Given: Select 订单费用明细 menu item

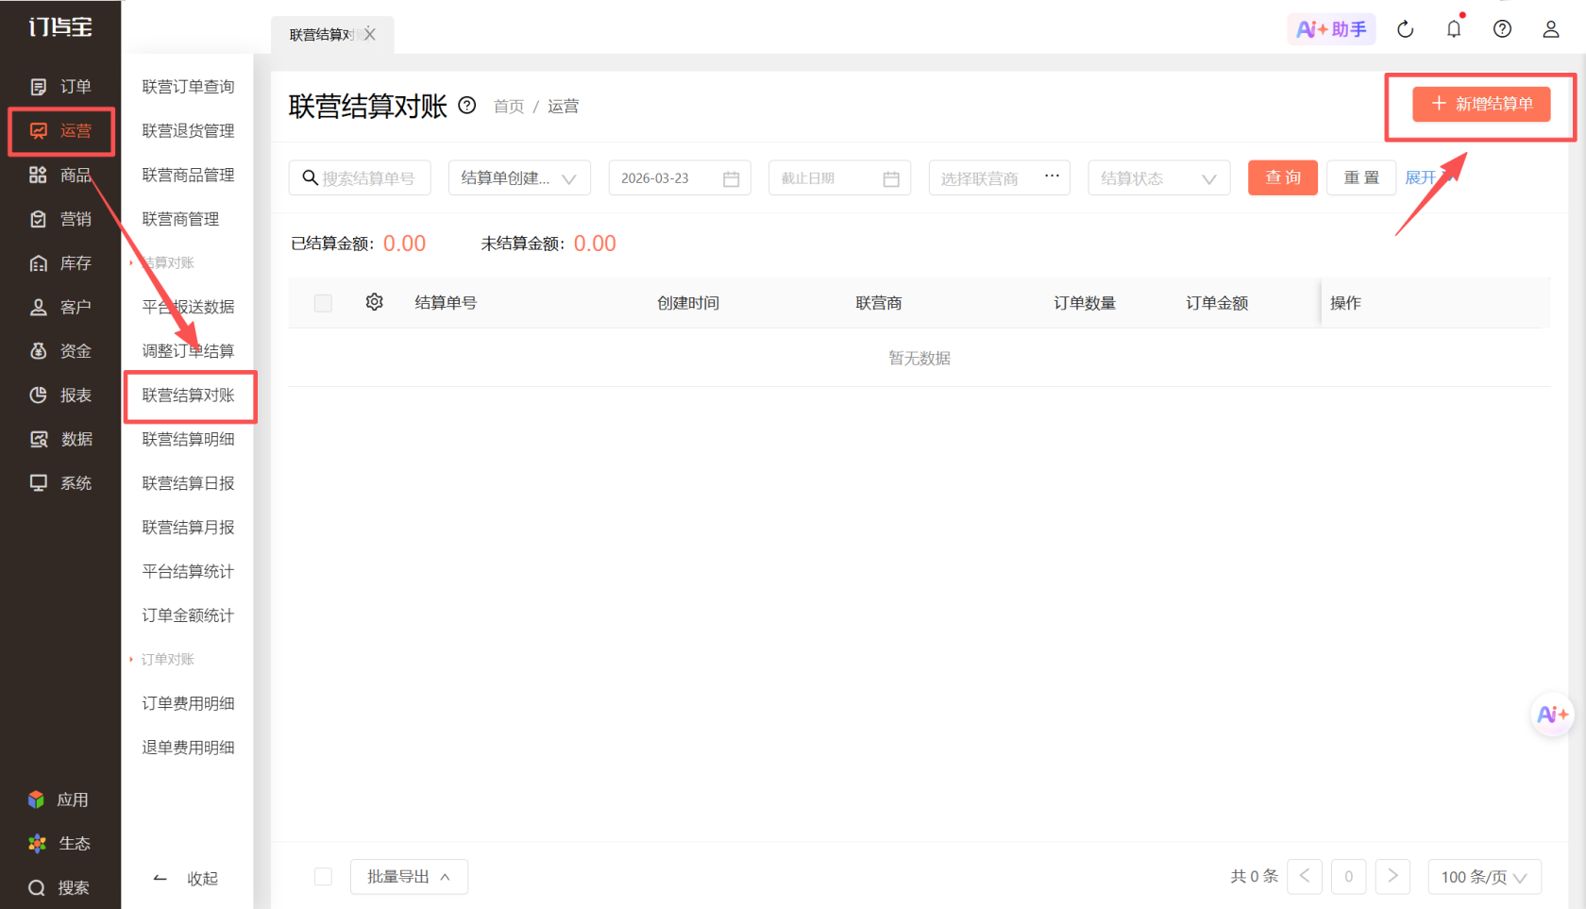Looking at the screenshot, I should [x=188, y=703].
